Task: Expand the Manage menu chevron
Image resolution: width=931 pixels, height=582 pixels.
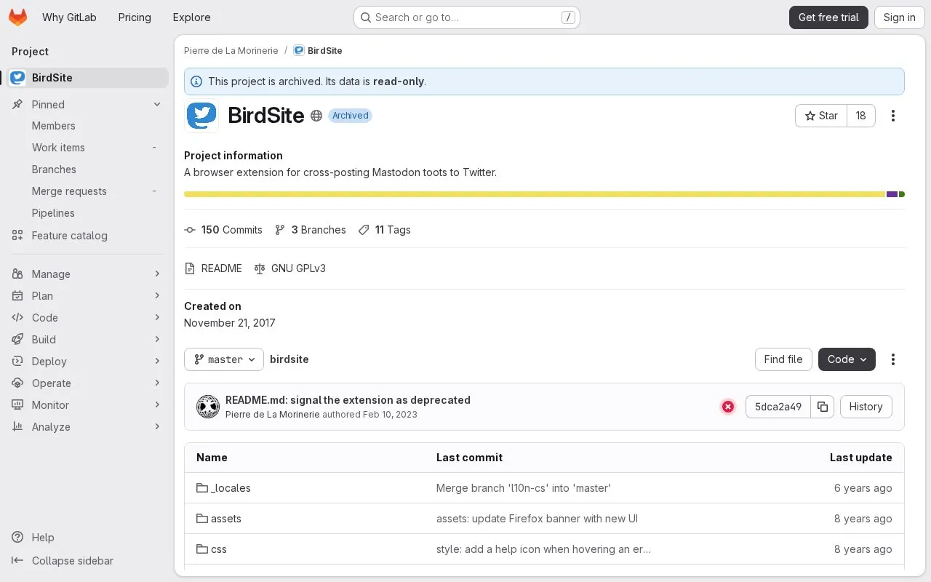Action: 157,274
